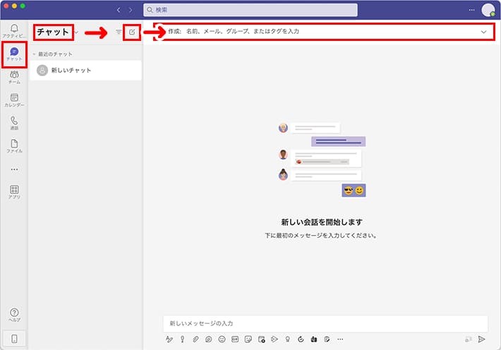This screenshot has width=501, height=350.
Task: Open the profile avatar menu
Action: pos(488,10)
